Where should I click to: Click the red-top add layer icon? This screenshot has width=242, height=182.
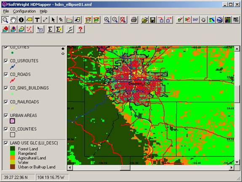5,29
